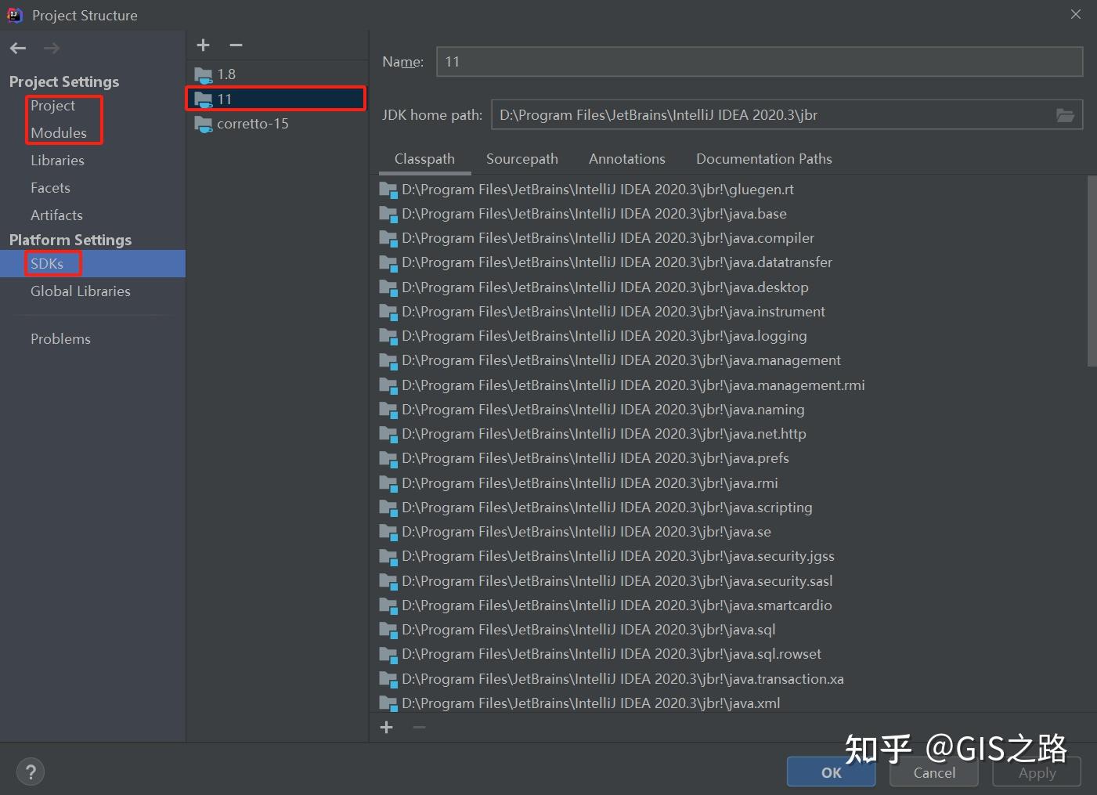Remove classpath entry with minus button
1097x795 pixels.
(419, 728)
